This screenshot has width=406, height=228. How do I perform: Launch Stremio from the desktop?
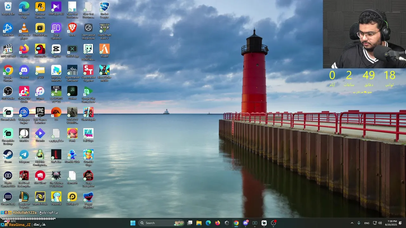pyautogui.click(x=40, y=136)
